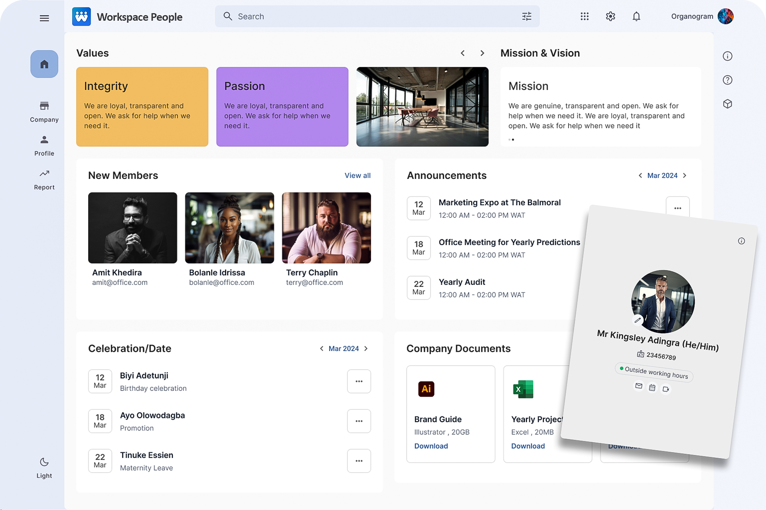Open the three-dot menu for Biyi Adetunji
This screenshot has width=766, height=510.
359,381
